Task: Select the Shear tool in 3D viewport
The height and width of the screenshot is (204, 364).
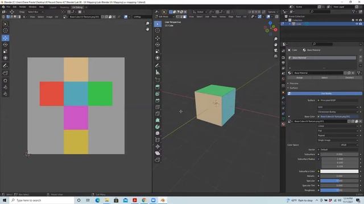Action: 158,153
